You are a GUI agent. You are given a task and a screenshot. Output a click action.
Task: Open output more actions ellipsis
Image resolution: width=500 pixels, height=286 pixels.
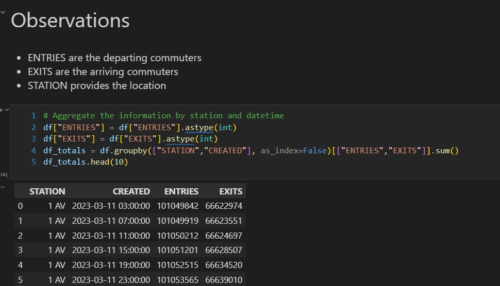(2, 186)
